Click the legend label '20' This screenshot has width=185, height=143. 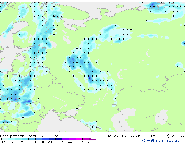pos(50,142)
